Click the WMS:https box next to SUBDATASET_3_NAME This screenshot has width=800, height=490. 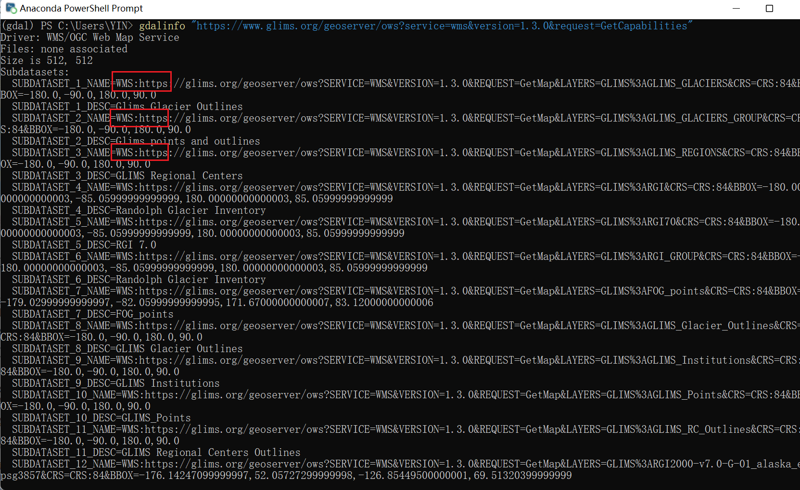pos(139,152)
